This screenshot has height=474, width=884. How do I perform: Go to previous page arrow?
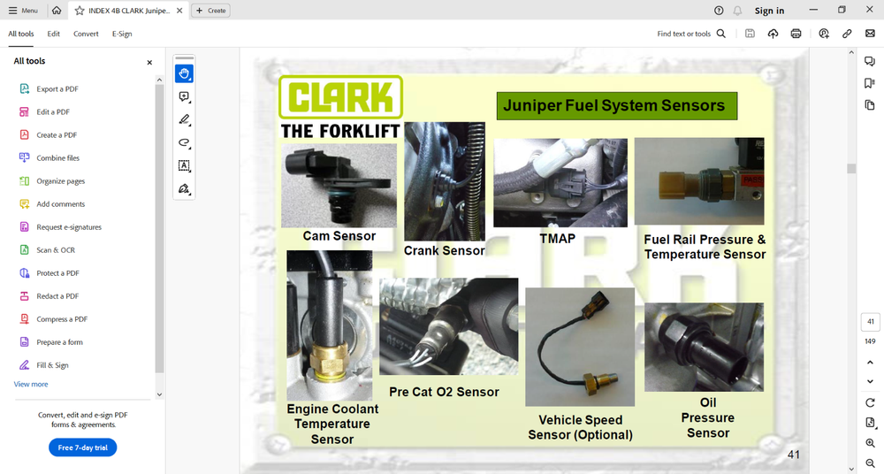[870, 363]
